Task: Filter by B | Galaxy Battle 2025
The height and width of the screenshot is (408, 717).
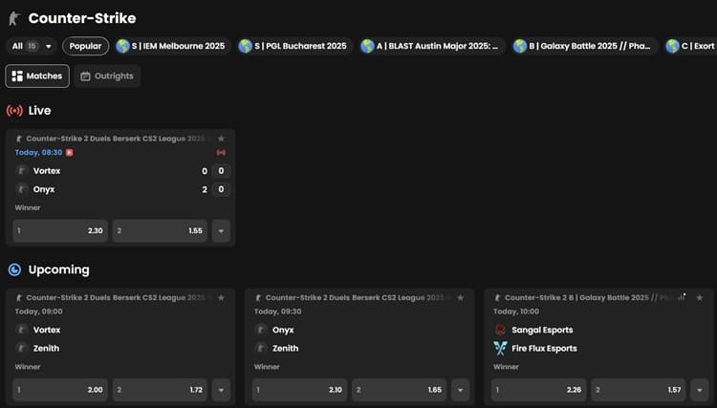Action: click(583, 46)
